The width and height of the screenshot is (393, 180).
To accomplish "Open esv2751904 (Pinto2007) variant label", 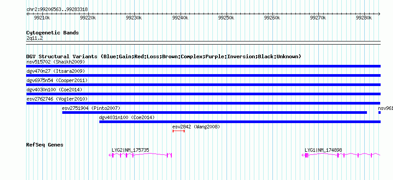I will [x=91, y=108].
